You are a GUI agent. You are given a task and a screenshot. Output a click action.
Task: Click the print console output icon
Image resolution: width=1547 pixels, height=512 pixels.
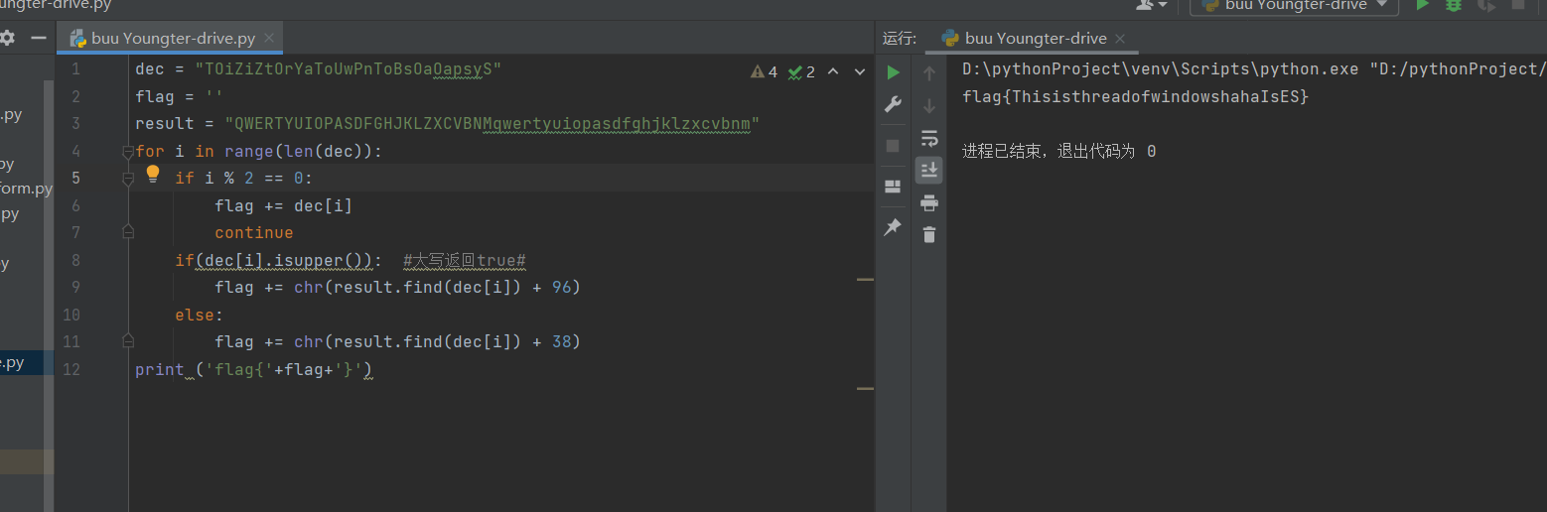point(929,202)
